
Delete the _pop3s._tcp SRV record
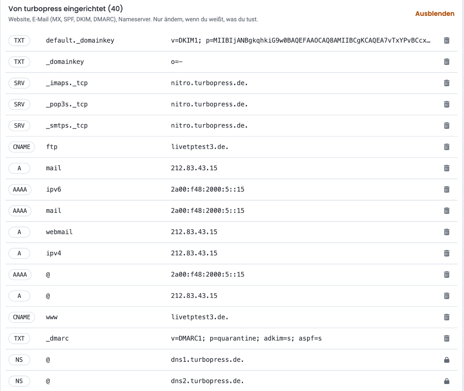[447, 104]
